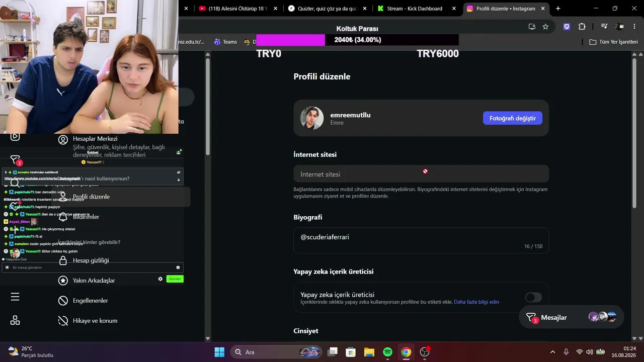
Task: Open the Chrome Extensions puzzle icon
Action: pyautogui.click(x=582, y=27)
